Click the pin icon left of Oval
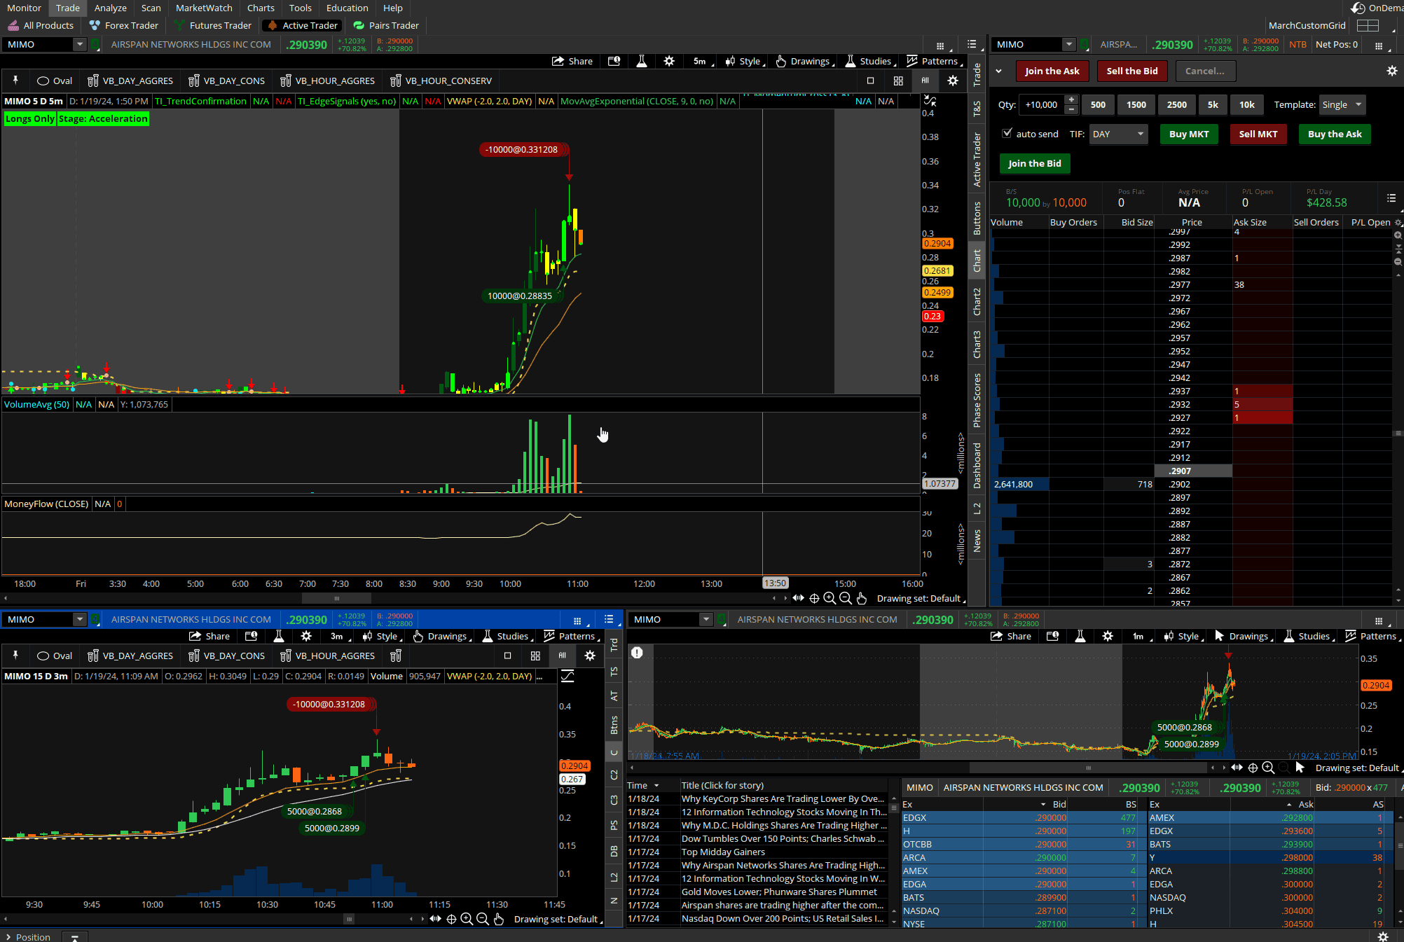Viewport: 1404px width, 942px height. click(x=15, y=81)
